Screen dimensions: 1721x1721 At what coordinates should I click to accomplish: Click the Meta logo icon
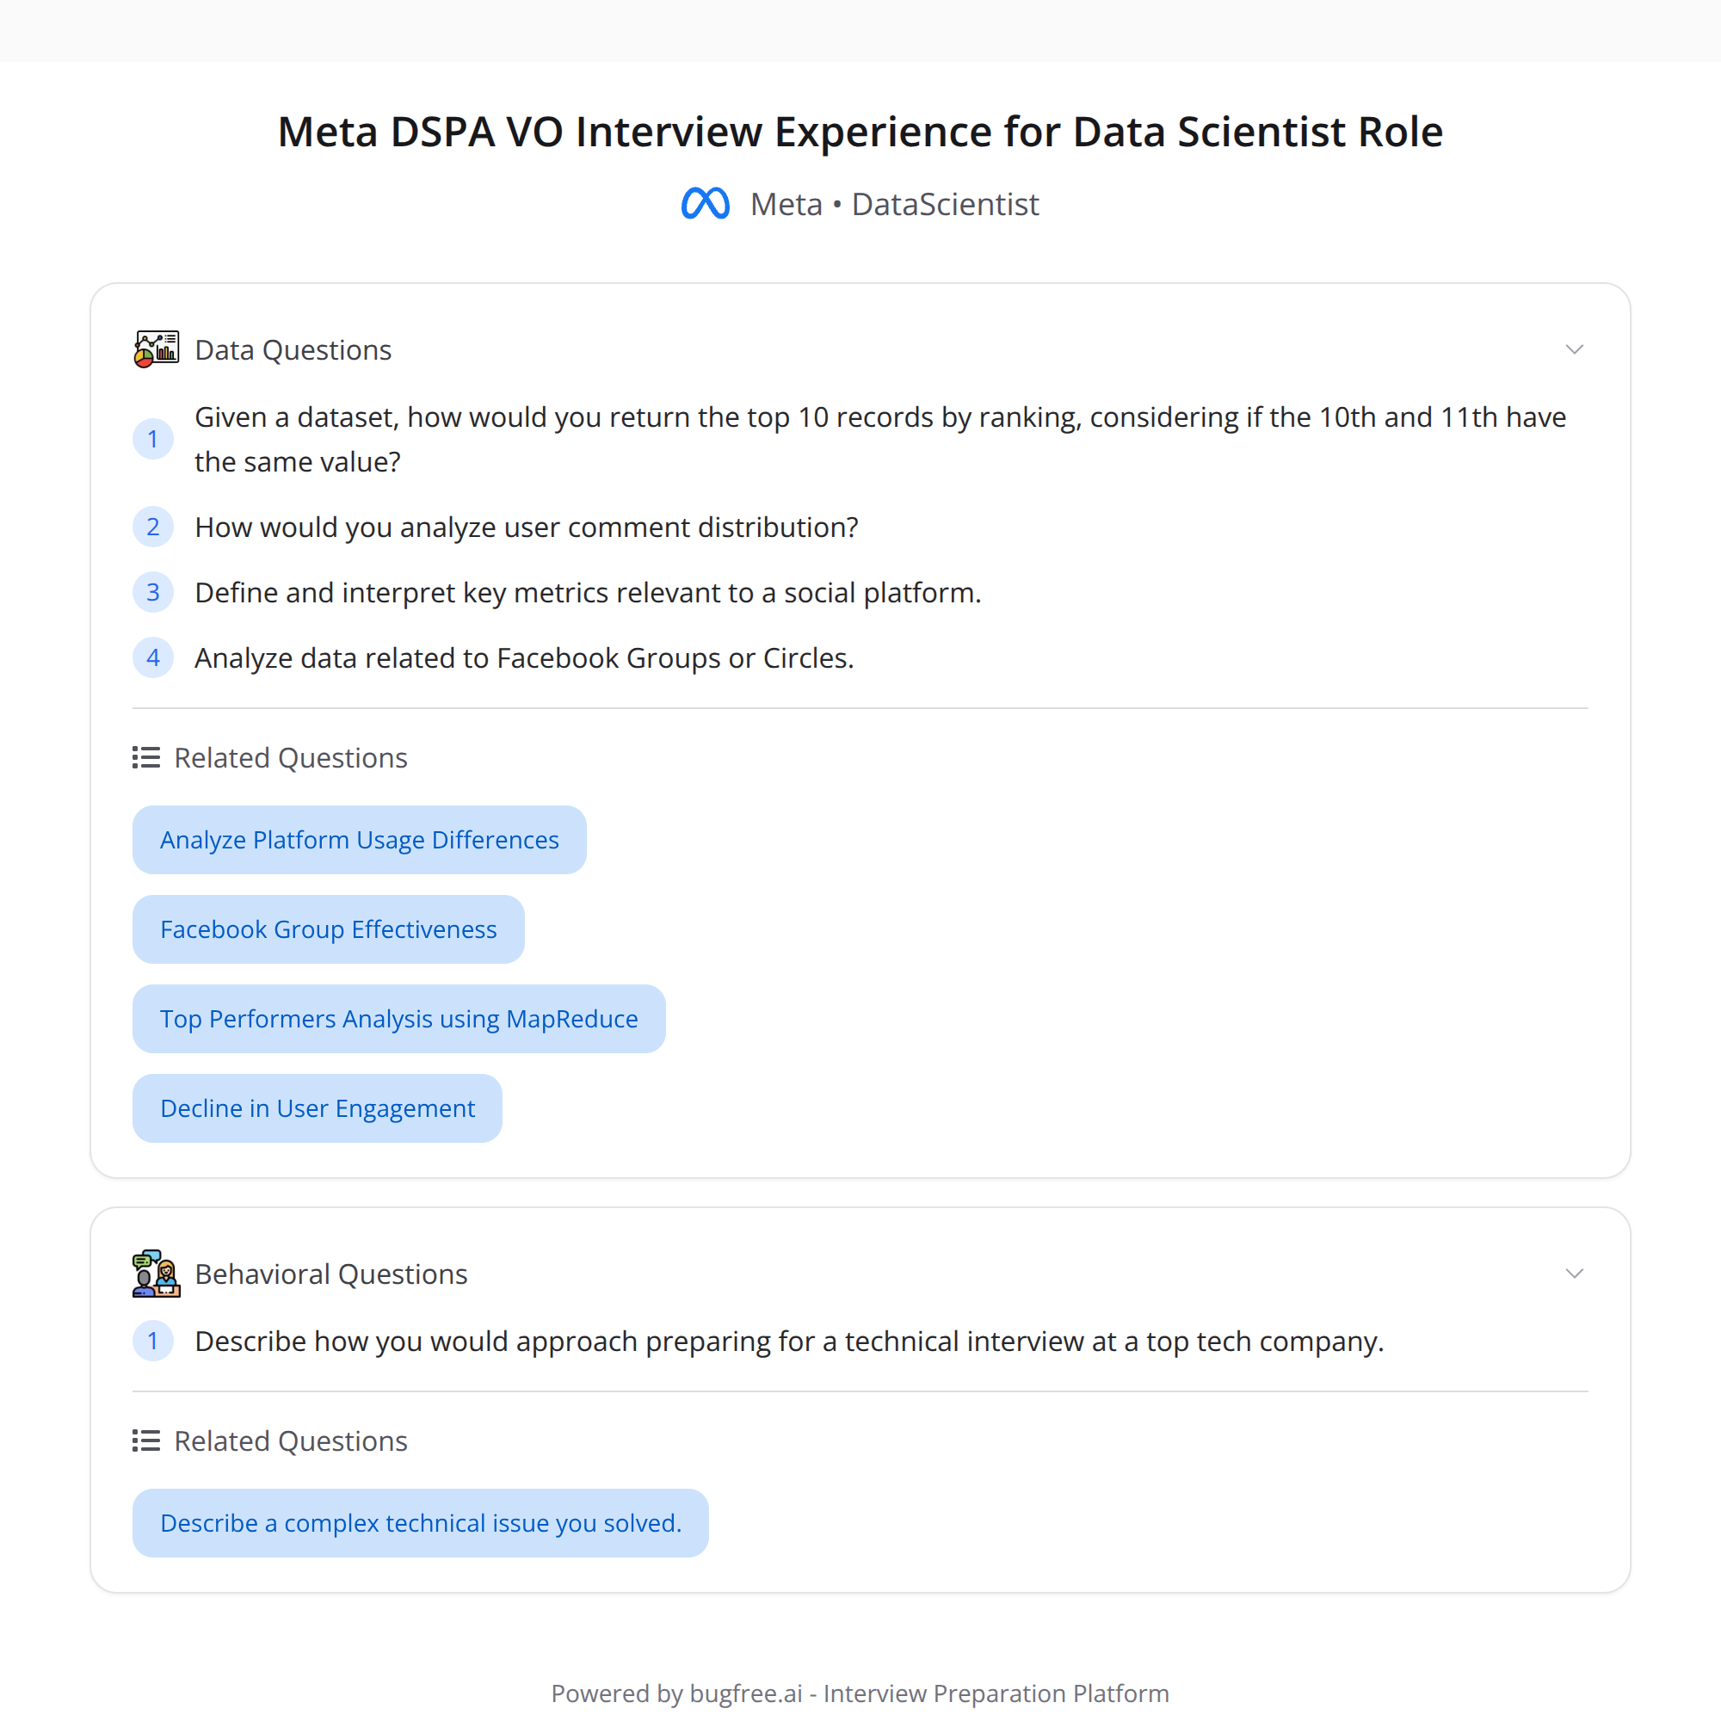click(x=706, y=204)
